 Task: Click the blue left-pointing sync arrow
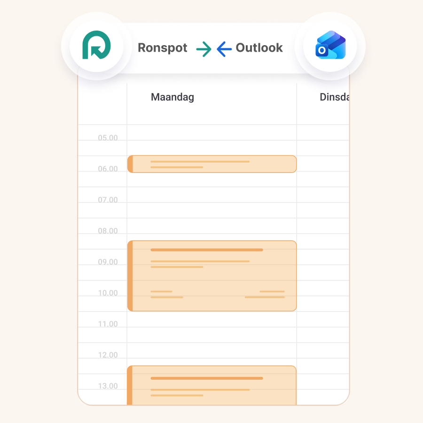[224, 49]
